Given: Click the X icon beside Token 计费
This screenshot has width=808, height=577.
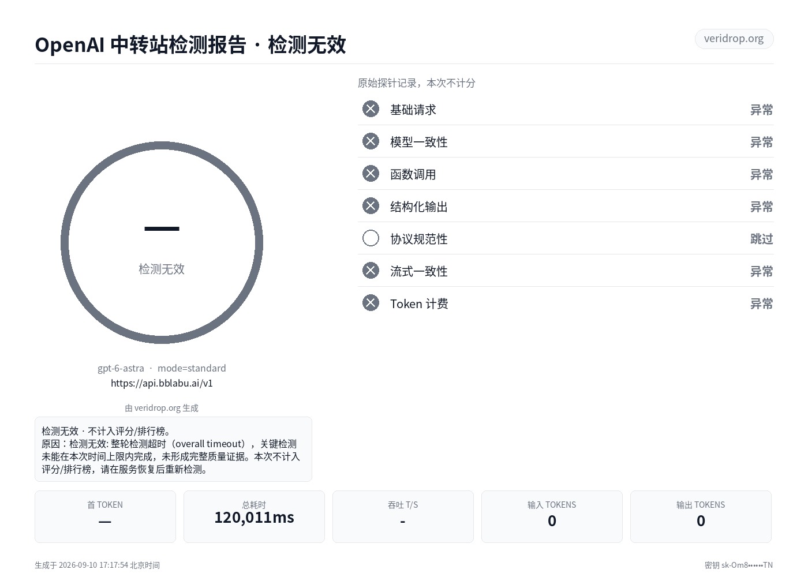Looking at the screenshot, I should pos(371,303).
